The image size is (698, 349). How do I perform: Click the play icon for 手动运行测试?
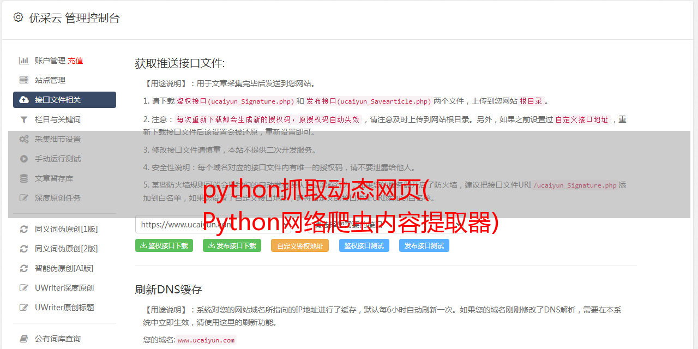(24, 159)
